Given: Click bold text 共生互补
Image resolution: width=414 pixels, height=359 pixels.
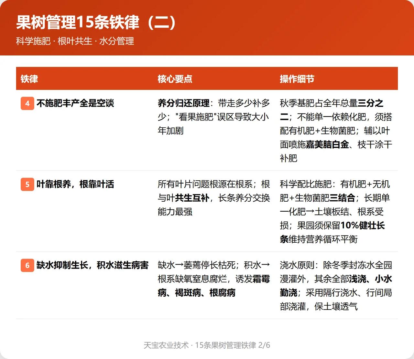Looking at the screenshot, I should click(192, 198).
